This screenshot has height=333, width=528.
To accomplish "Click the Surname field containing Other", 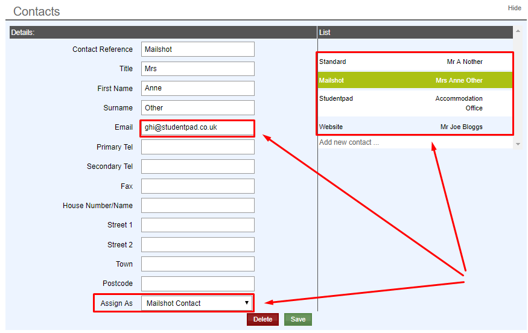I will (198, 108).
